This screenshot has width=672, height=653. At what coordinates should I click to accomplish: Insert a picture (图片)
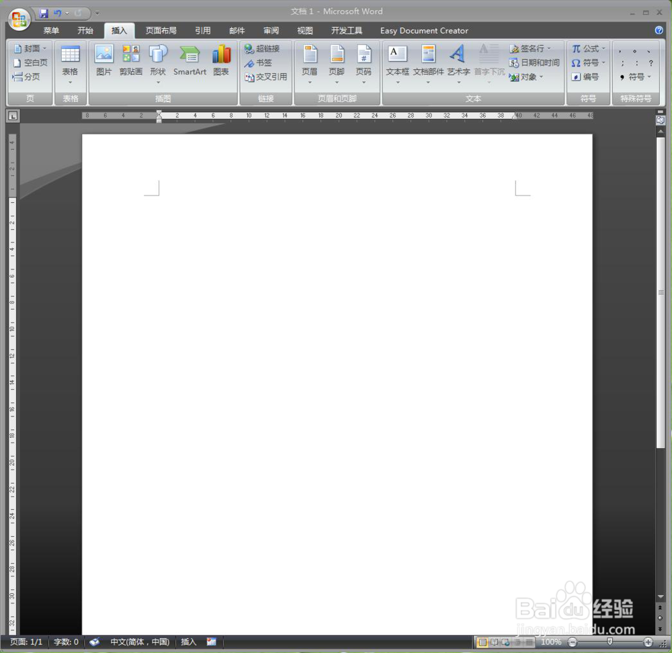tap(103, 61)
